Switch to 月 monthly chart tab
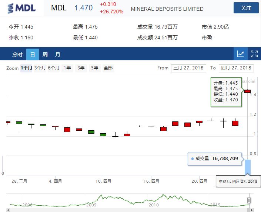This screenshot has height=212, width=261. 58,55
